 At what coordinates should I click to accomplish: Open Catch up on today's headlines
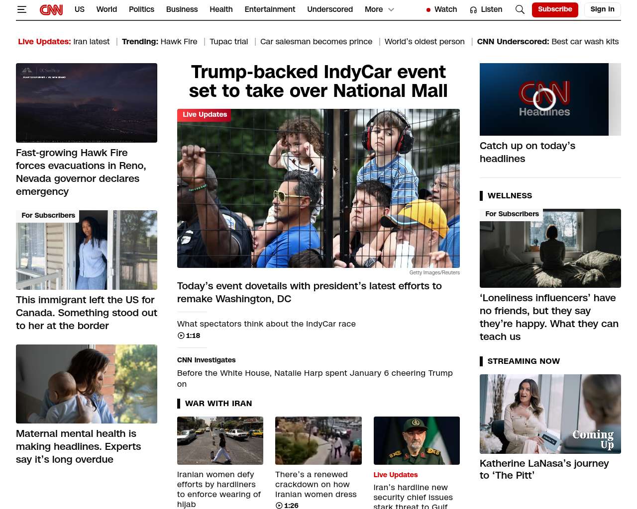pos(528,152)
